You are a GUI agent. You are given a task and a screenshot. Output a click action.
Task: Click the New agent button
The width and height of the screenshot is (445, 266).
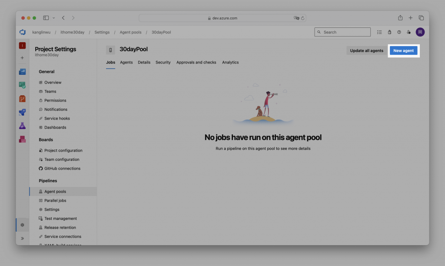403,50
